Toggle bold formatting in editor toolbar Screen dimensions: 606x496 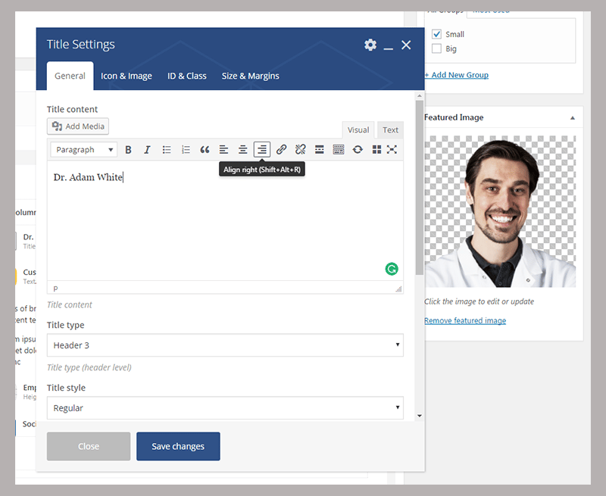tap(128, 149)
